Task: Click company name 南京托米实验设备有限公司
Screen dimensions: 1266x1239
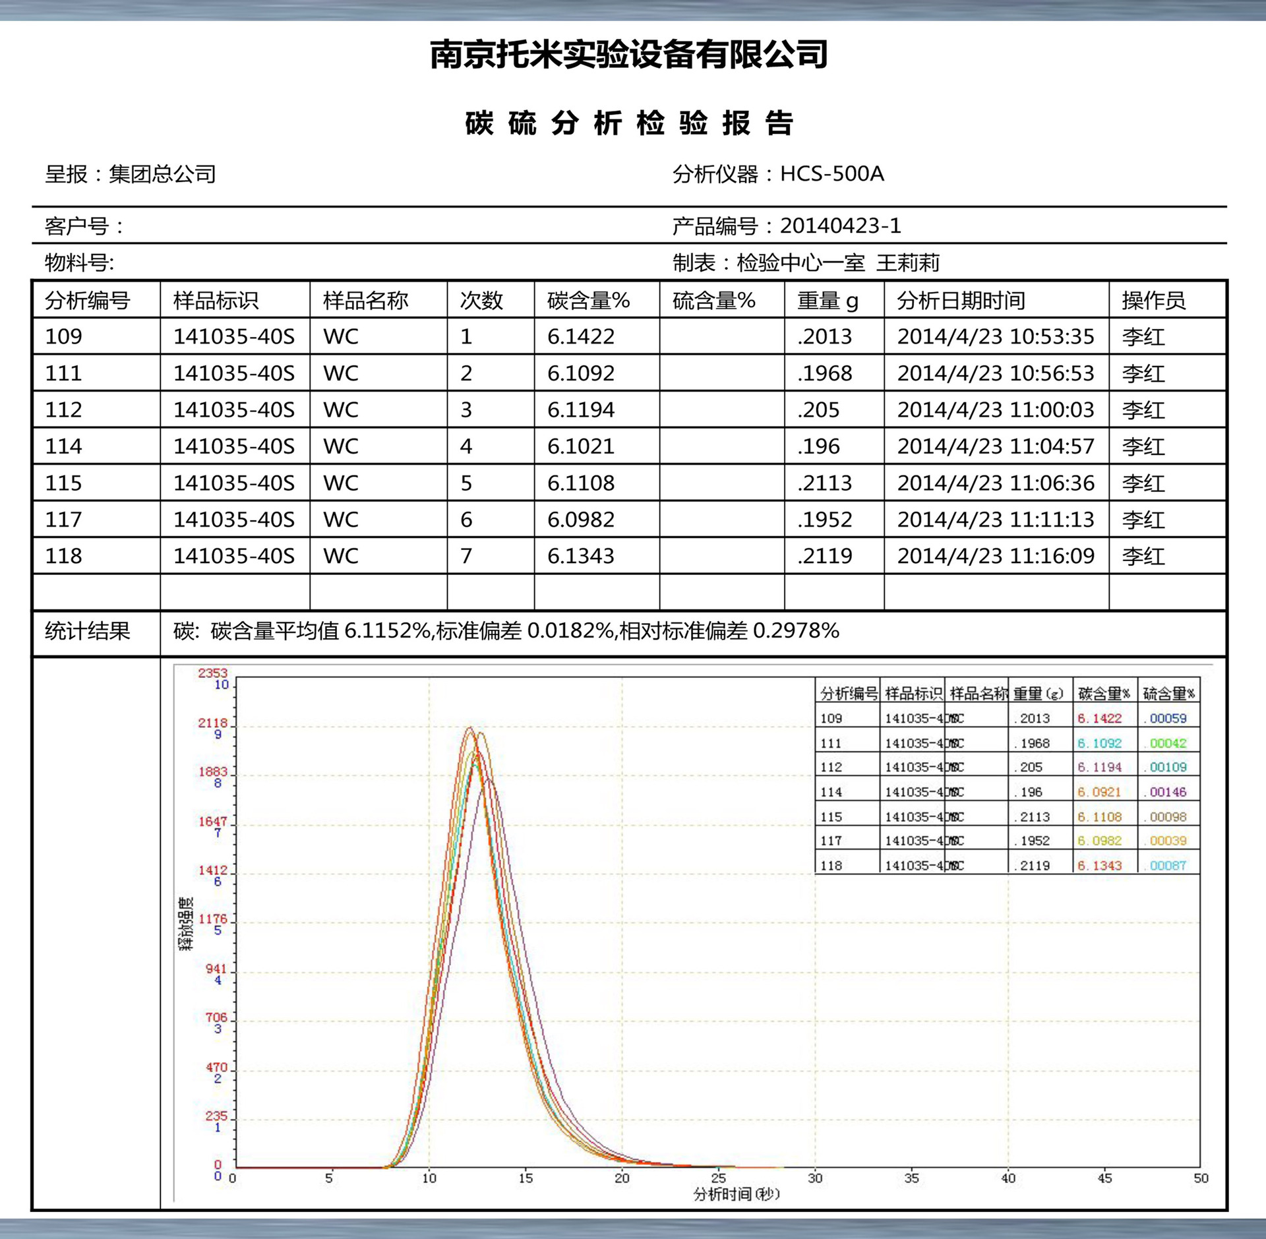Action: tap(630, 54)
